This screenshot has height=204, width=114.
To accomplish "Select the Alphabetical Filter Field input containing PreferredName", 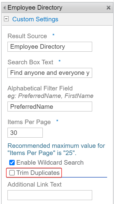I will (50, 107).
